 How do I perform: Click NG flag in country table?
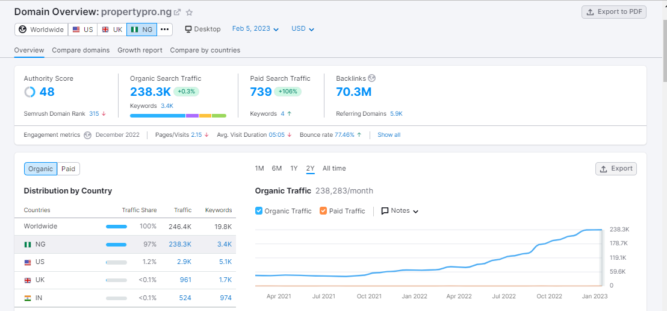pyautogui.click(x=28, y=245)
